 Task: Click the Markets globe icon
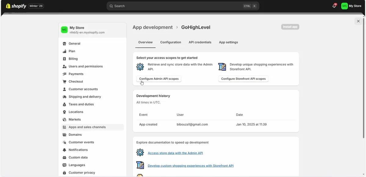point(64,119)
